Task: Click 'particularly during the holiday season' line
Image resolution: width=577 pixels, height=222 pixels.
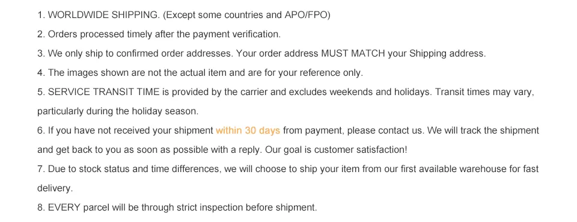Action: (118, 111)
